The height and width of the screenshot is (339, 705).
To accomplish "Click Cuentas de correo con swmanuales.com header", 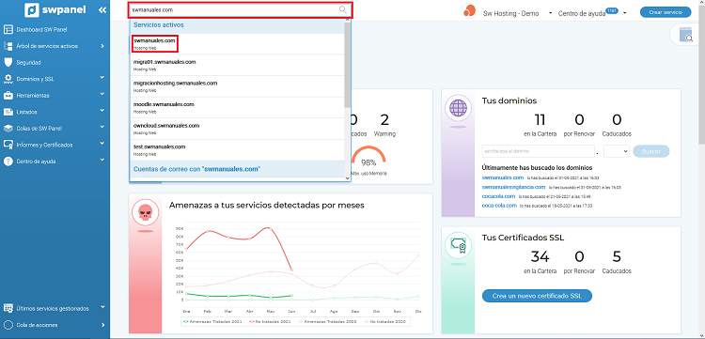I will point(237,169).
